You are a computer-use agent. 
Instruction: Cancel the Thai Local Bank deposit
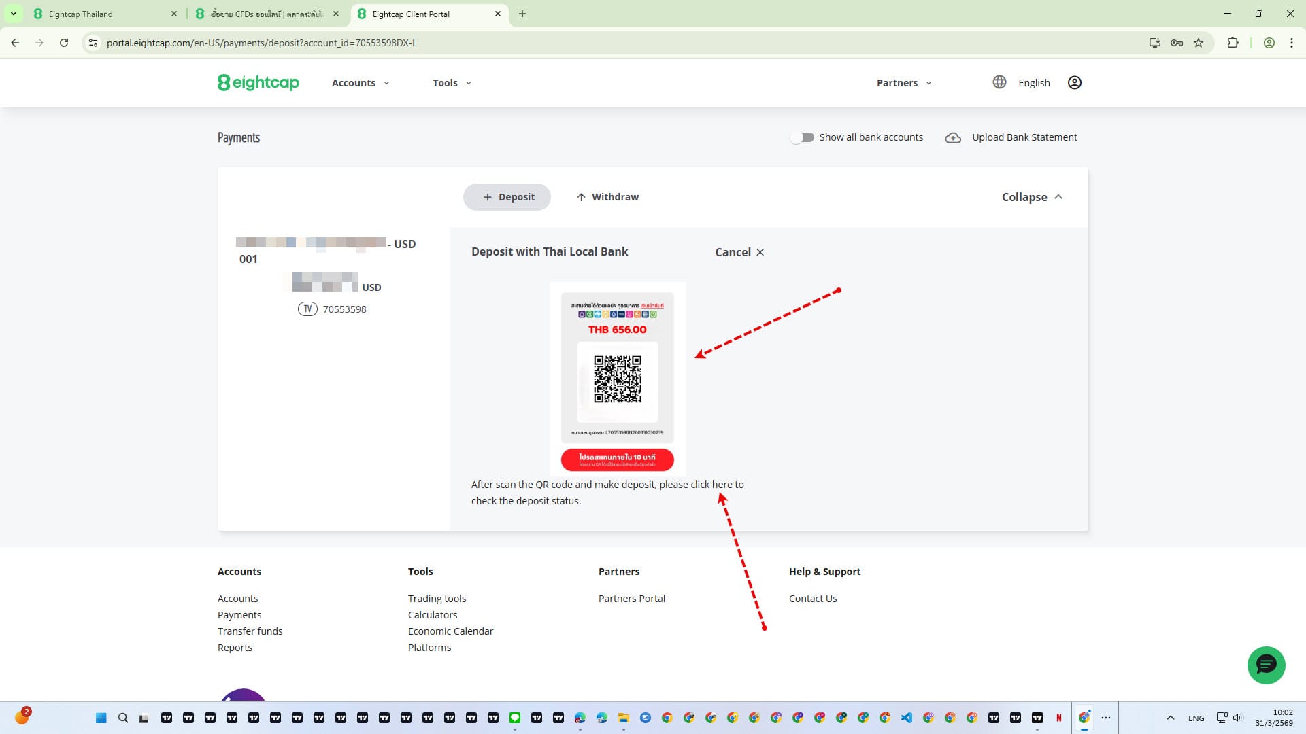(x=739, y=252)
